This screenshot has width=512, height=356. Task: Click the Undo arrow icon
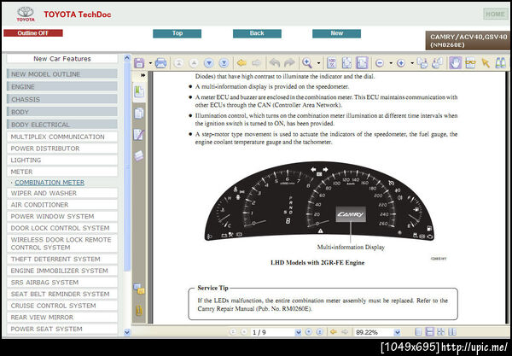point(275,62)
